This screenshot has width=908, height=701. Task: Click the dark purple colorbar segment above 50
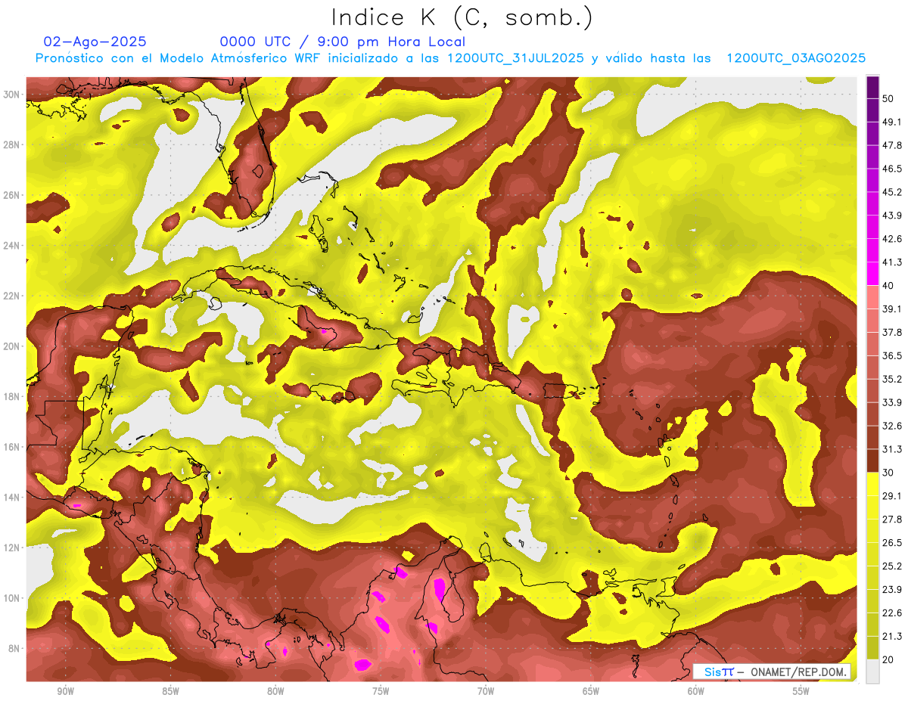pyautogui.click(x=872, y=88)
